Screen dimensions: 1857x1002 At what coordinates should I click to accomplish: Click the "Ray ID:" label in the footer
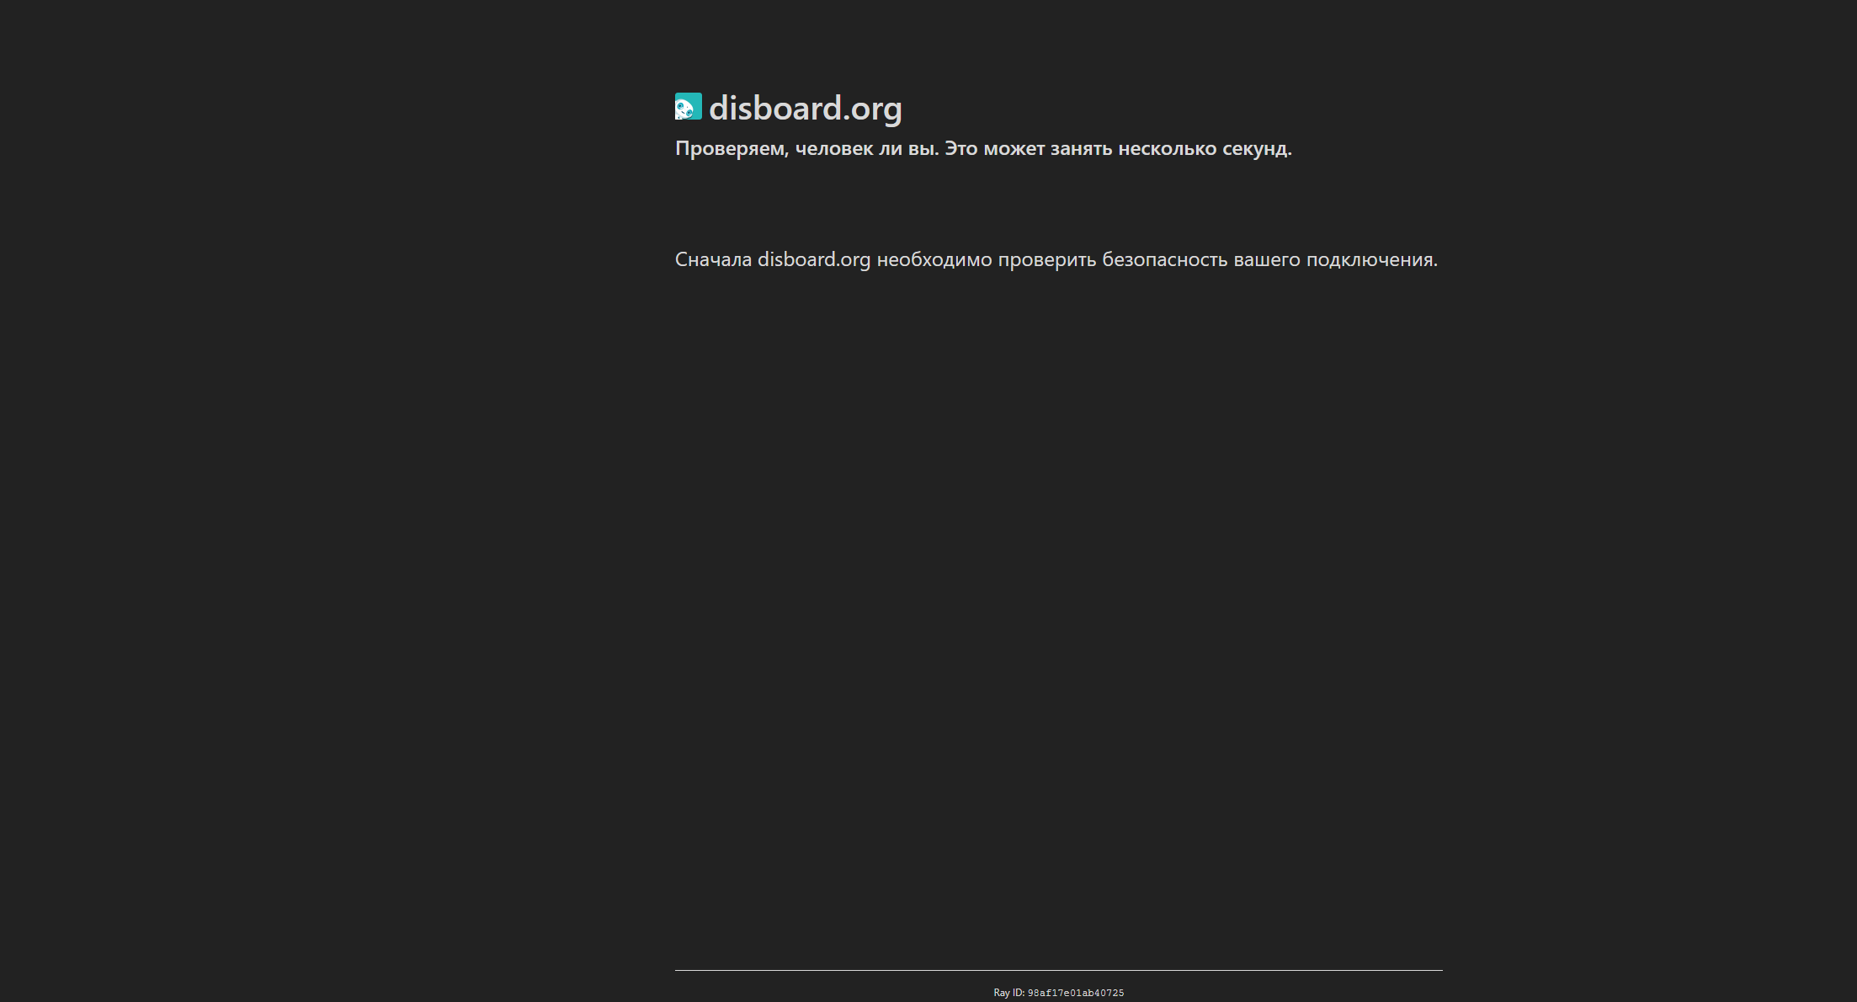pos(1008,993)
